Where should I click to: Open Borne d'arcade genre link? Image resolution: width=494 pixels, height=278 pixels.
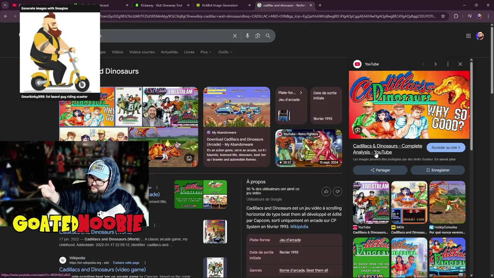[x=292, y=270]
